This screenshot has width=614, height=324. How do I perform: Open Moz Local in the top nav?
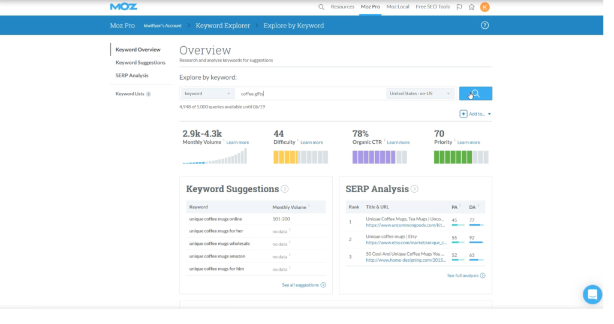[398, 7]
